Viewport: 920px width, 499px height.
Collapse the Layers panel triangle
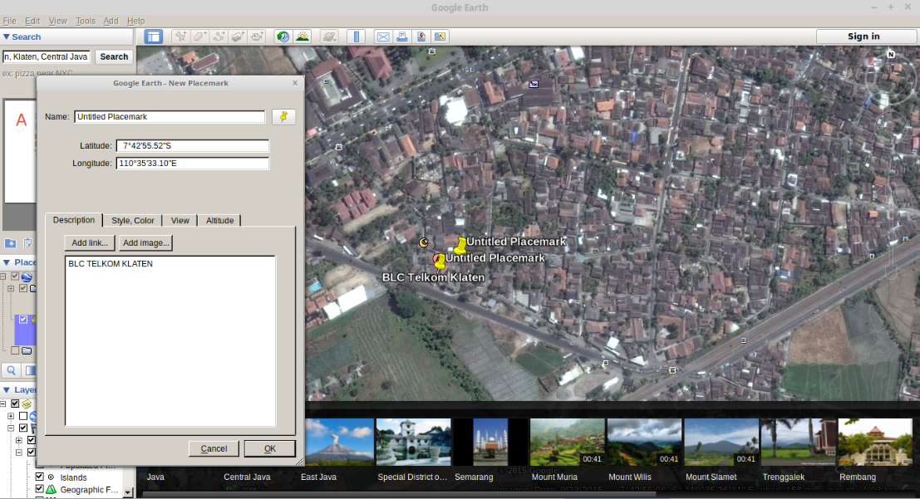click(7, 389)
